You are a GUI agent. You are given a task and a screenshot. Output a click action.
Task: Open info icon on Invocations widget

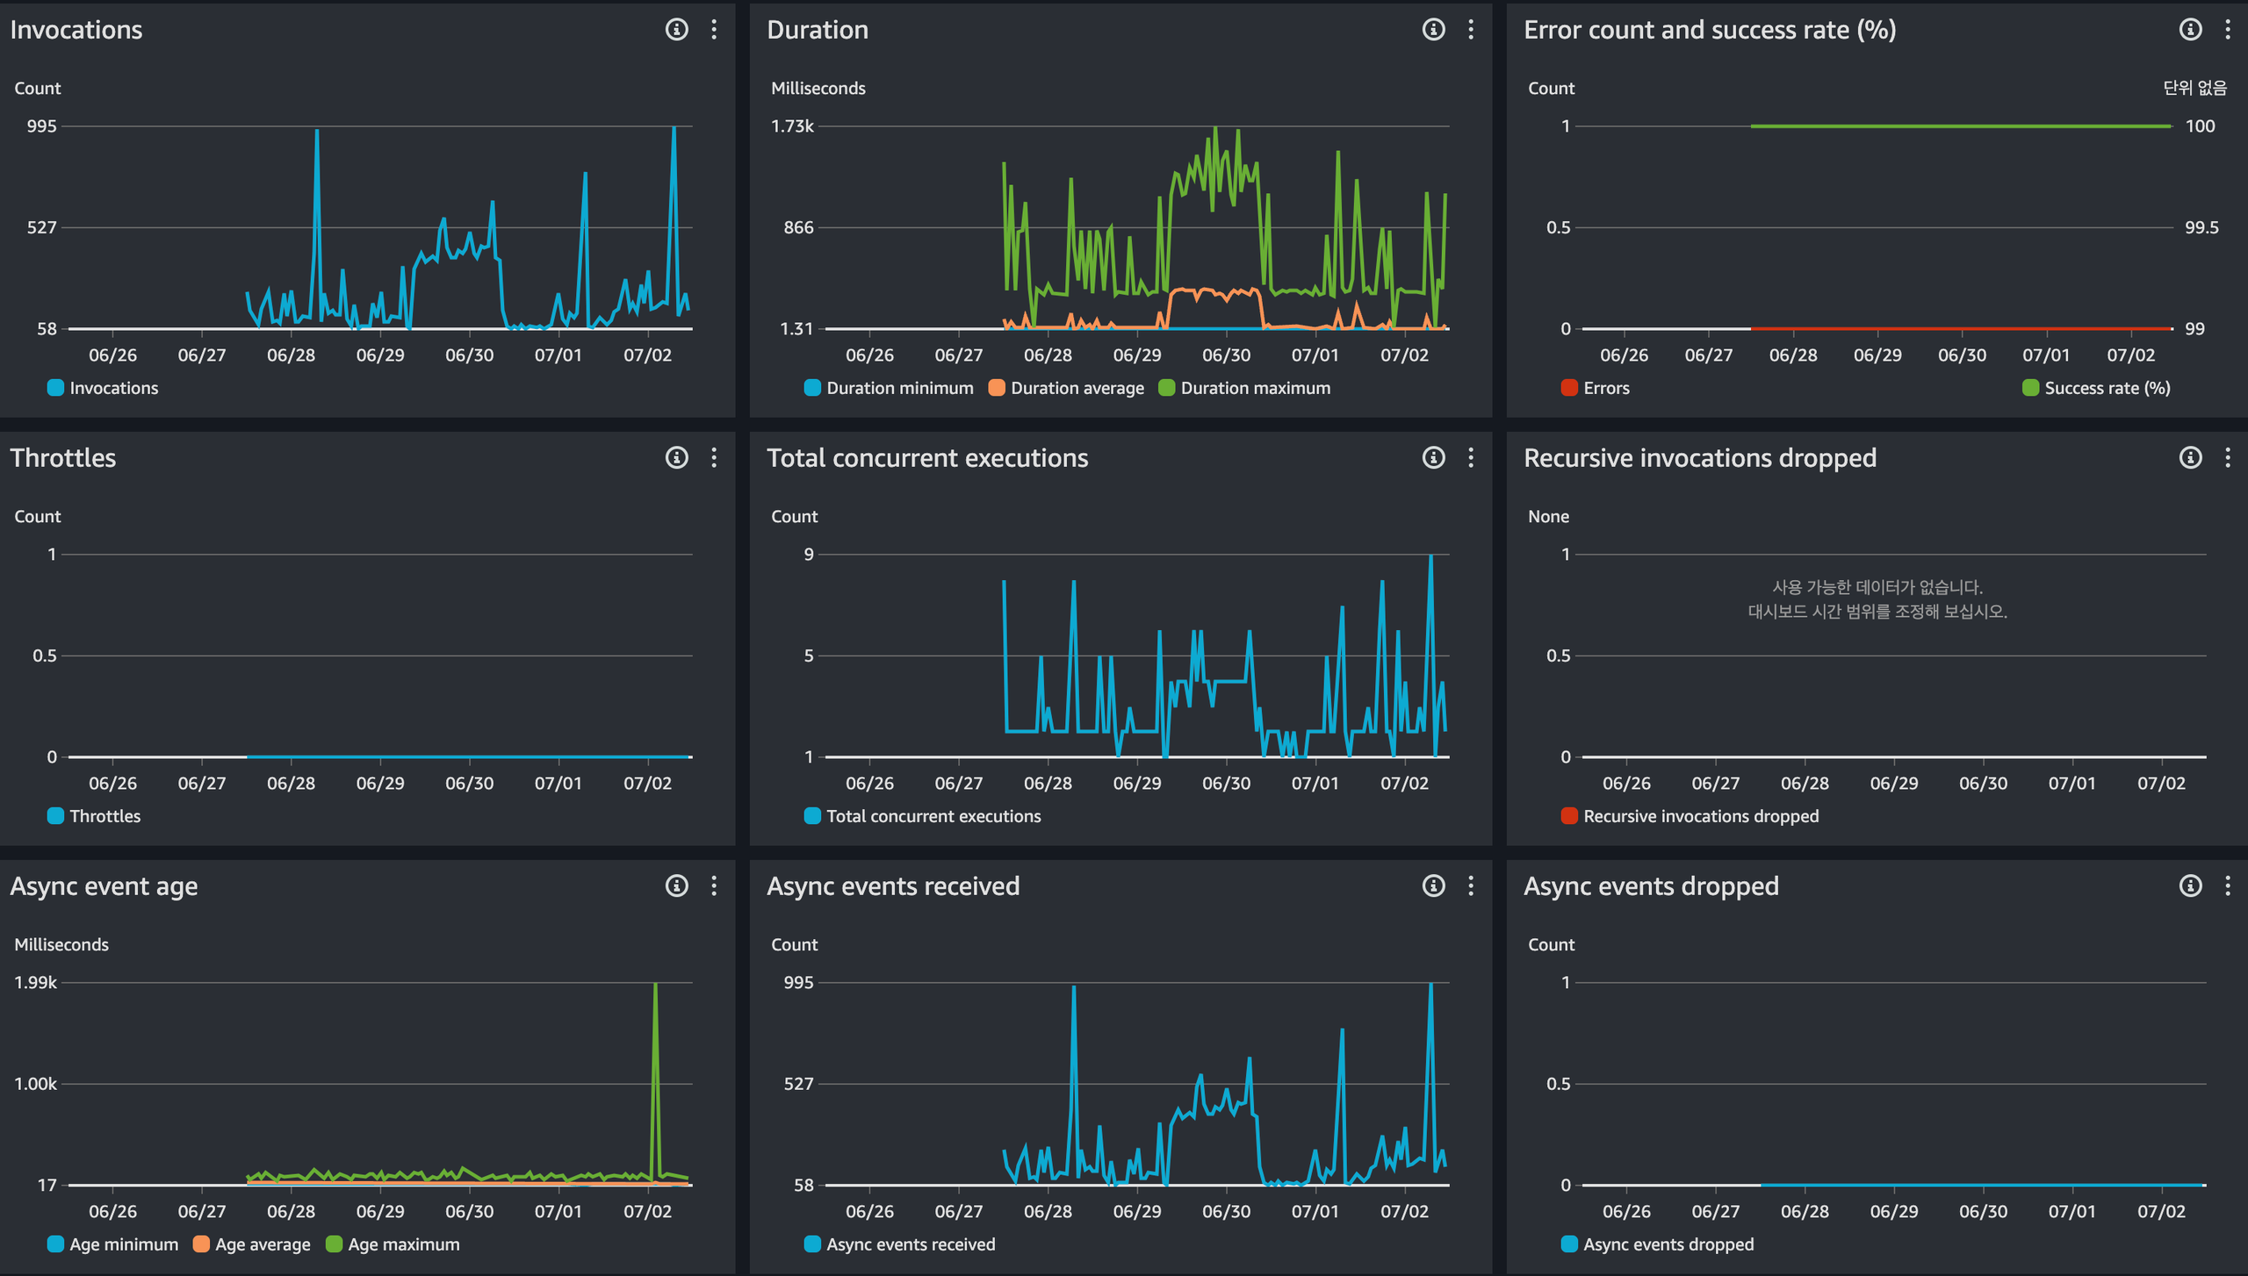coord(676,30)
